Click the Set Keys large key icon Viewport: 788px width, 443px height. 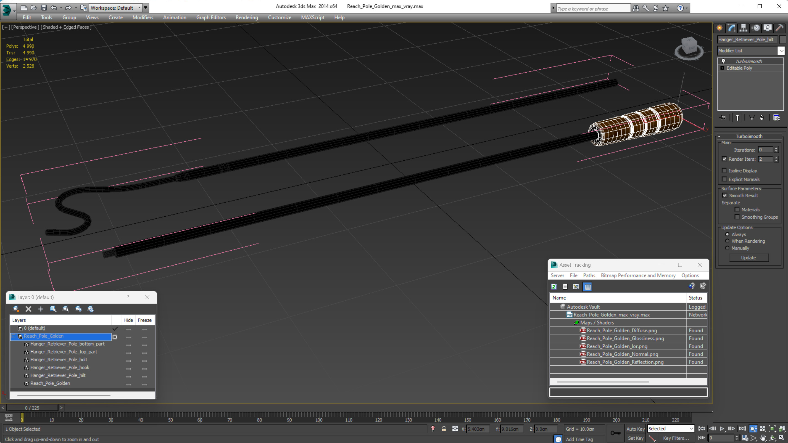click(x=615, y=433)
